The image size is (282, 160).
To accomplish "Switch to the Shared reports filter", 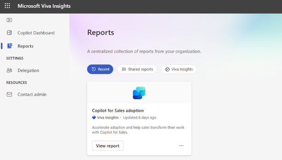I will (137, 69).
